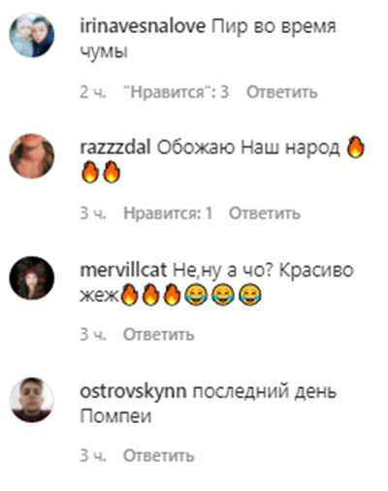Open irinavesnalove profile avatar
The width and height of the screenshot is (388, 491).
point(32,35)
